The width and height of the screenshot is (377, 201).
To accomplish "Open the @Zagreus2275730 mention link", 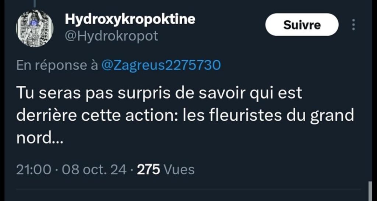I will click(x=161, y=66).
